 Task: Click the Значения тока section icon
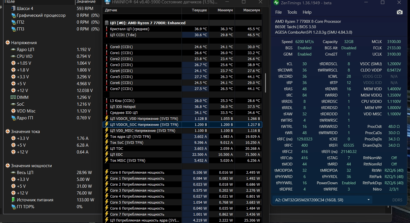[8, 132]
